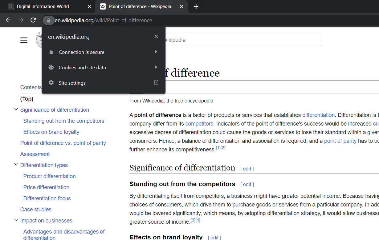Click the cookie icon in popup

[51, 67]
